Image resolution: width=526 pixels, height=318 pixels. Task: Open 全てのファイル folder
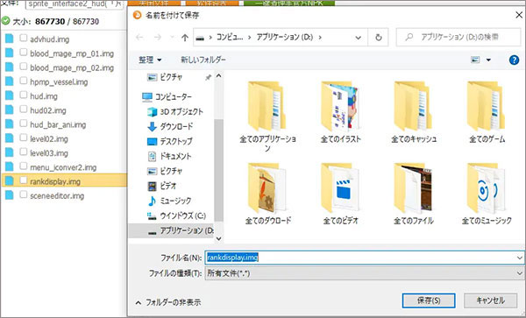(414, 194)
